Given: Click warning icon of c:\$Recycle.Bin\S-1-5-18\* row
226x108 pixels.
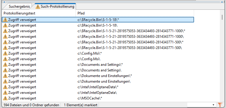Looking at the screenshot, I should click(x=5, y=20).
